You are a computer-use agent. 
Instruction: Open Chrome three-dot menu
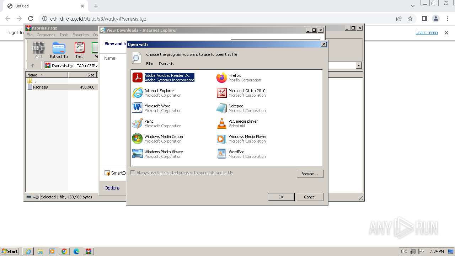click(x=448, y=18)
